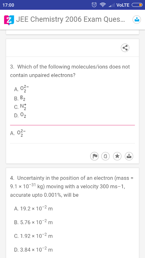Tap the Wi-Fi icon in the status bar
Screen dimensions: 145x258
[x=103, y=5]
